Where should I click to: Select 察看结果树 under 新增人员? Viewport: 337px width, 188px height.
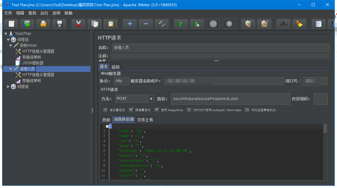coord(31,81)
